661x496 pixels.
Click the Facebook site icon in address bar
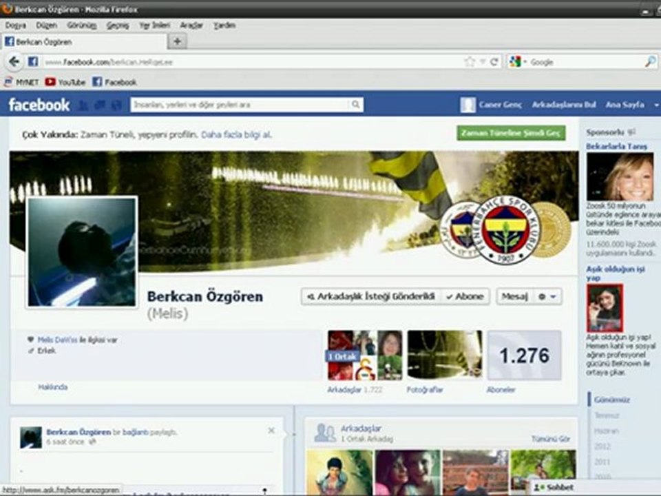[33, 62]
